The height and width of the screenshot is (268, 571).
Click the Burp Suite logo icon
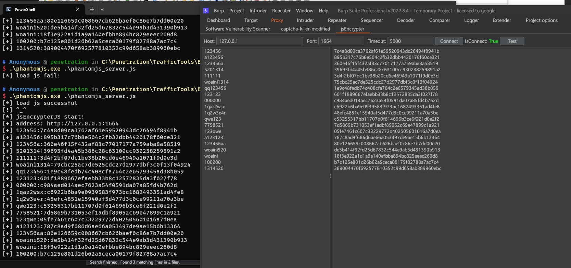(x=206, y=11)
